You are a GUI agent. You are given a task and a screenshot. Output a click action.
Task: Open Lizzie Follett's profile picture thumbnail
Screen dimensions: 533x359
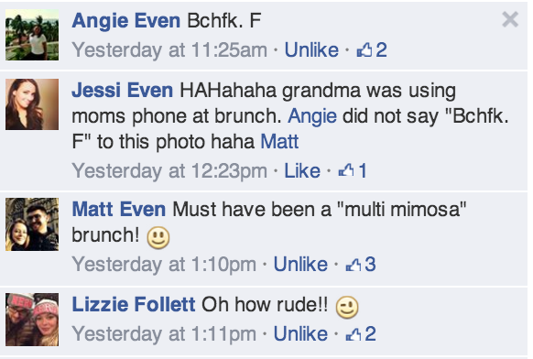pyautogui.click(x=32, y=320)
